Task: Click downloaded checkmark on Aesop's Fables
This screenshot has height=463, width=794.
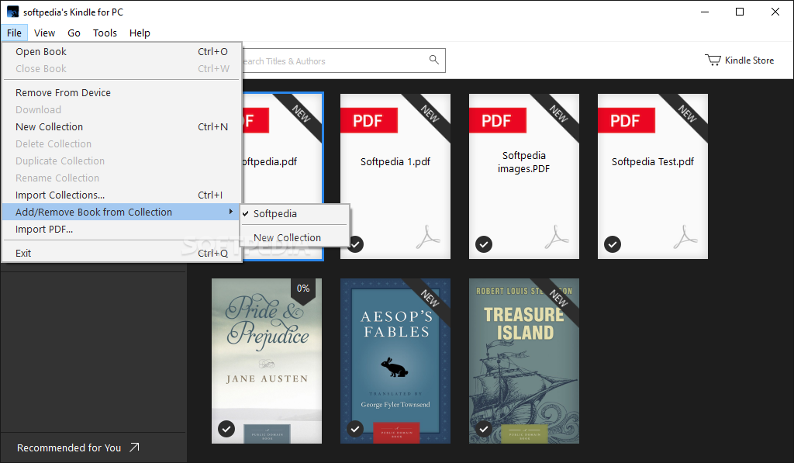Action: click(x=355, y=429)
